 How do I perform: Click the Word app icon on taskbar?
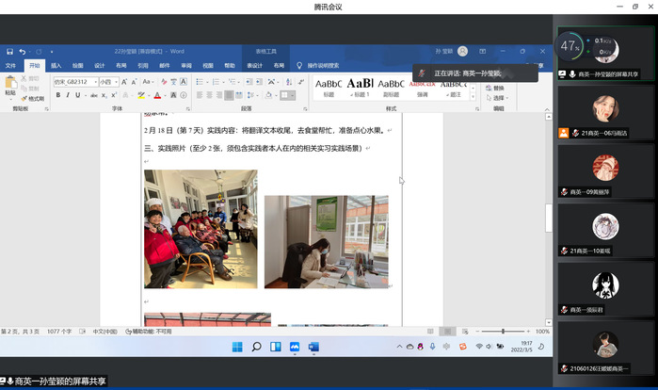coord(314,348)
